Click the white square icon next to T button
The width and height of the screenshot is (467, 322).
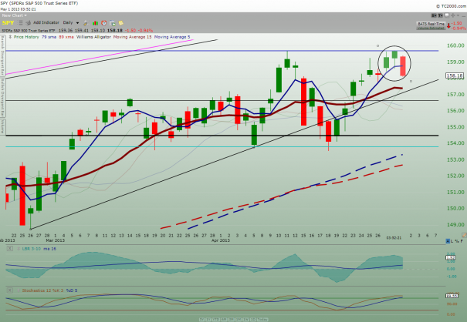[446, 15]
